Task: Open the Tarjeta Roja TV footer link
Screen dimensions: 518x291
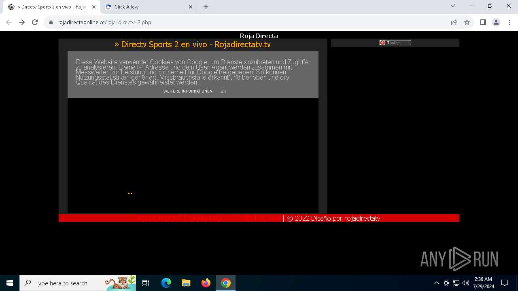Action: coord(210,218)
